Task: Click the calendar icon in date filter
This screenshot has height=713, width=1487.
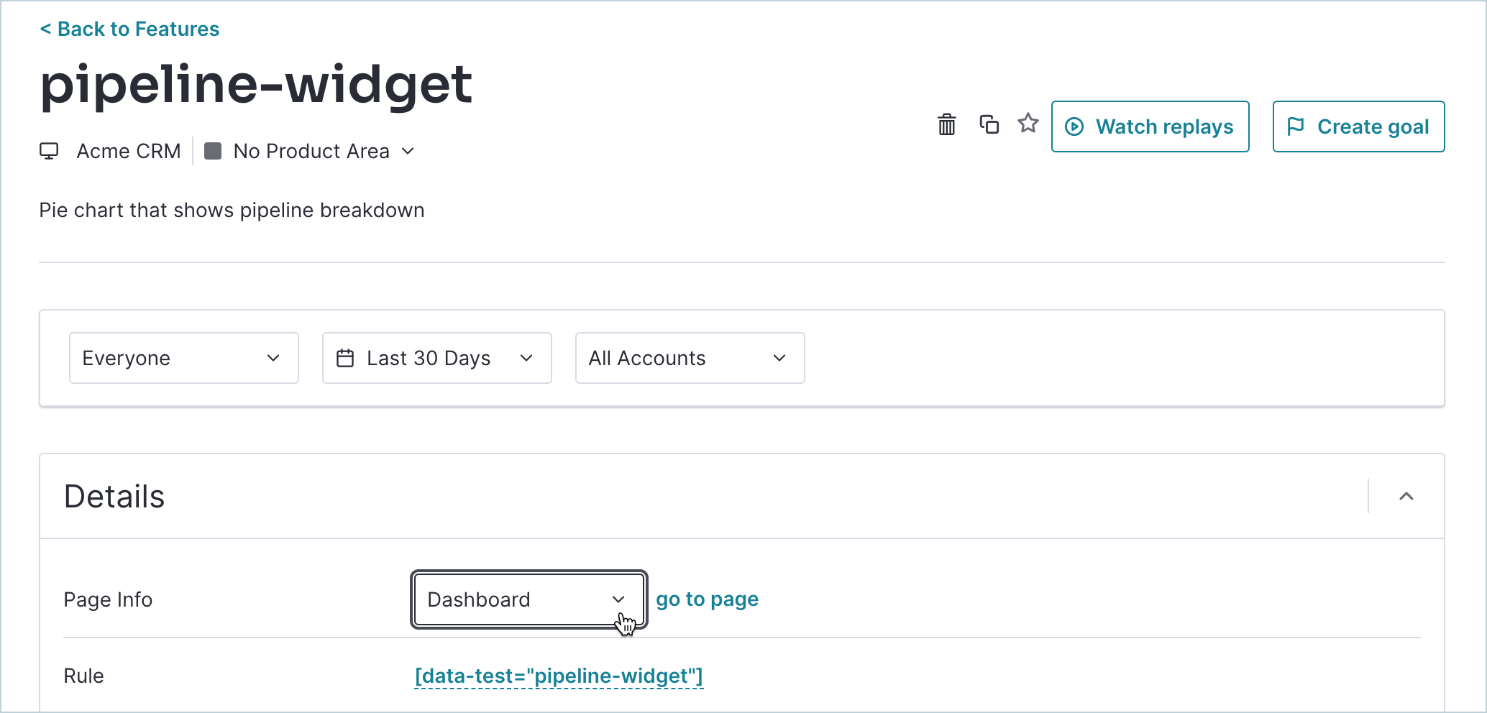Action: 345,358
